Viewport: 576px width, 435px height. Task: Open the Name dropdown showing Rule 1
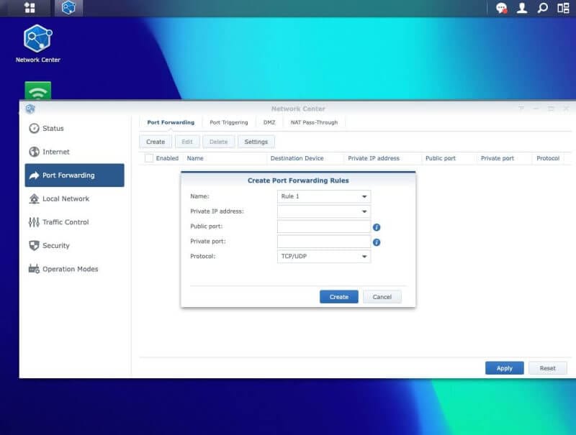click(323, 196)
